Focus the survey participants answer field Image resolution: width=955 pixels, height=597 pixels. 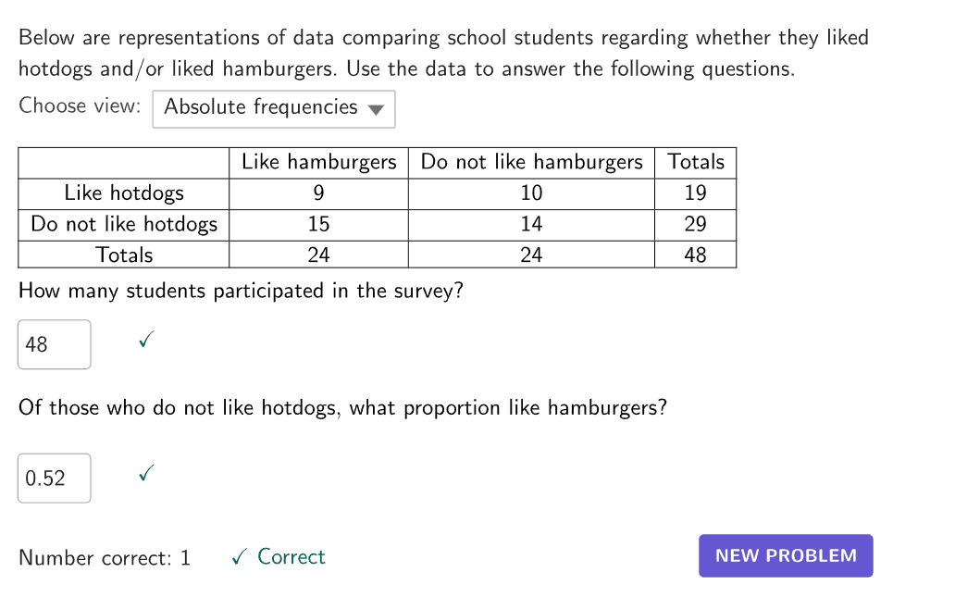pos(55,344)
